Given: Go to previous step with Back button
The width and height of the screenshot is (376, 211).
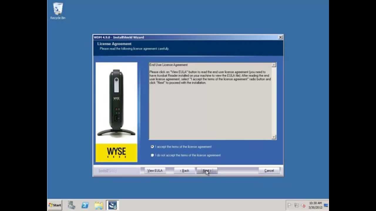Looking at the screenshot, I should coord(184,171).
